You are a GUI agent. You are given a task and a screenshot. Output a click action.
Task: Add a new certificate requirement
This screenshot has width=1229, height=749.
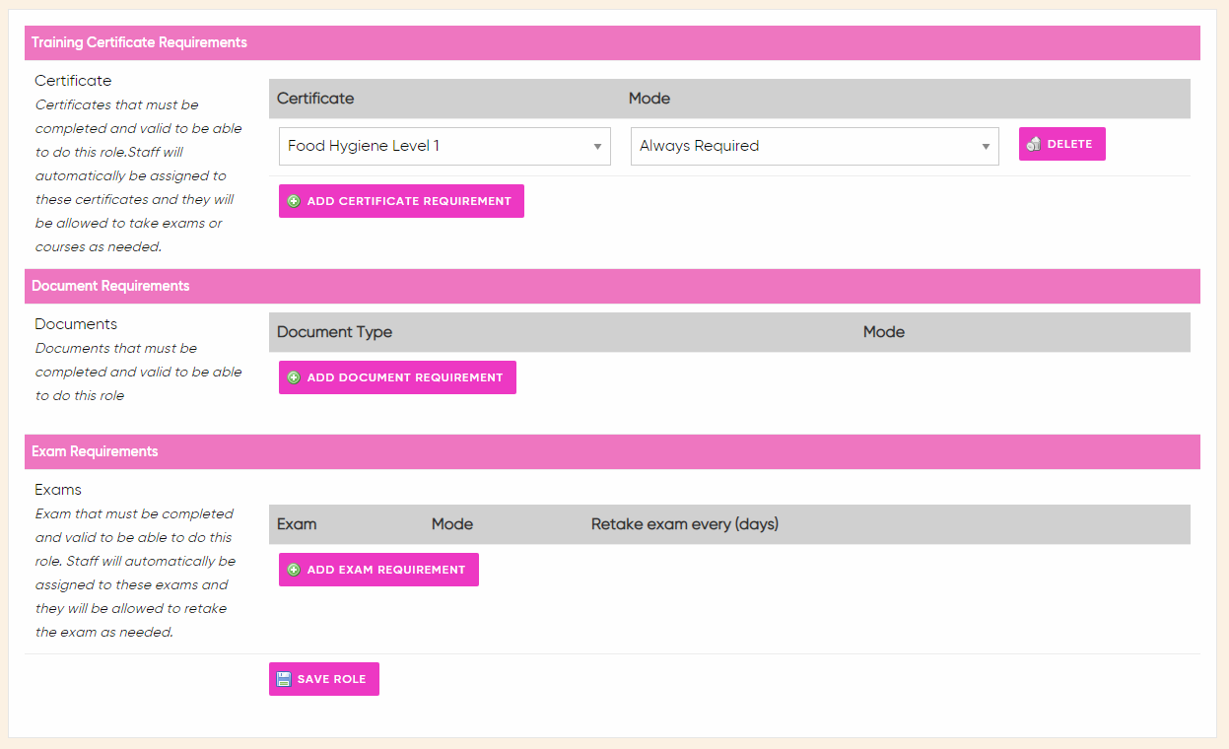click(x=401, y=200)
